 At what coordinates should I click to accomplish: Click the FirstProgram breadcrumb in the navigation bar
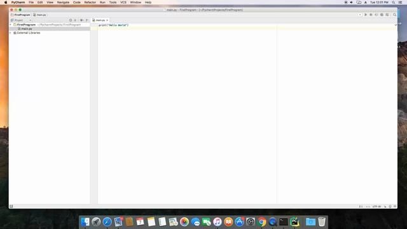(20, 15)
